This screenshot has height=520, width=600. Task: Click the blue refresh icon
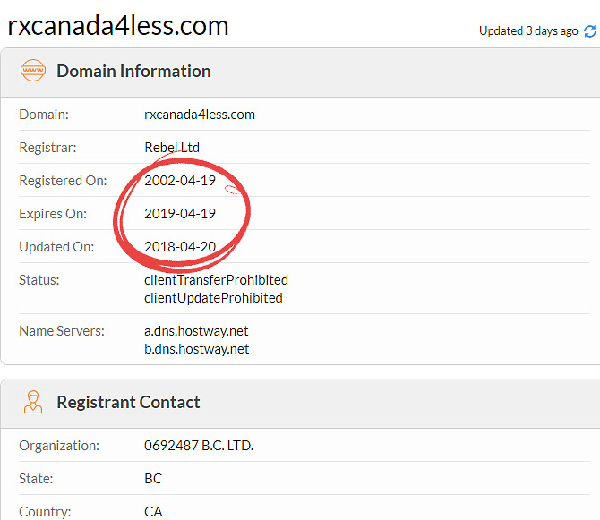click(x=589, y=31)
